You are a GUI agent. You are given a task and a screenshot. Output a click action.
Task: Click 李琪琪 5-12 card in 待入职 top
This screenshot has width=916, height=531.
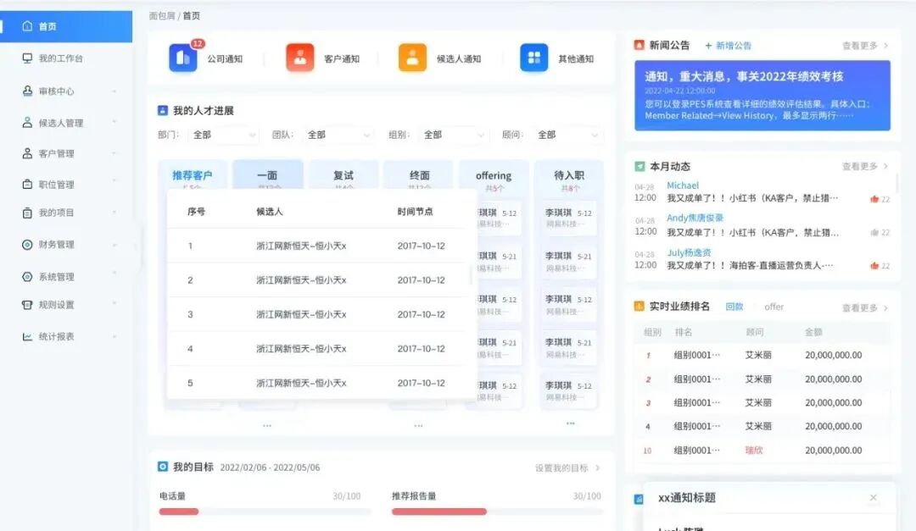click(x=569, y=218)
